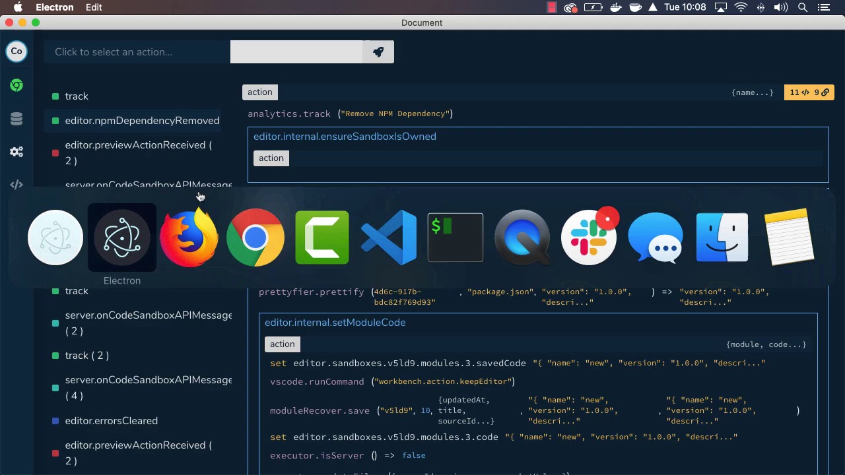845x475 pixels.
Task: Expand {updatedAt, title, sourceId...} object
Action: pos(466,410)
